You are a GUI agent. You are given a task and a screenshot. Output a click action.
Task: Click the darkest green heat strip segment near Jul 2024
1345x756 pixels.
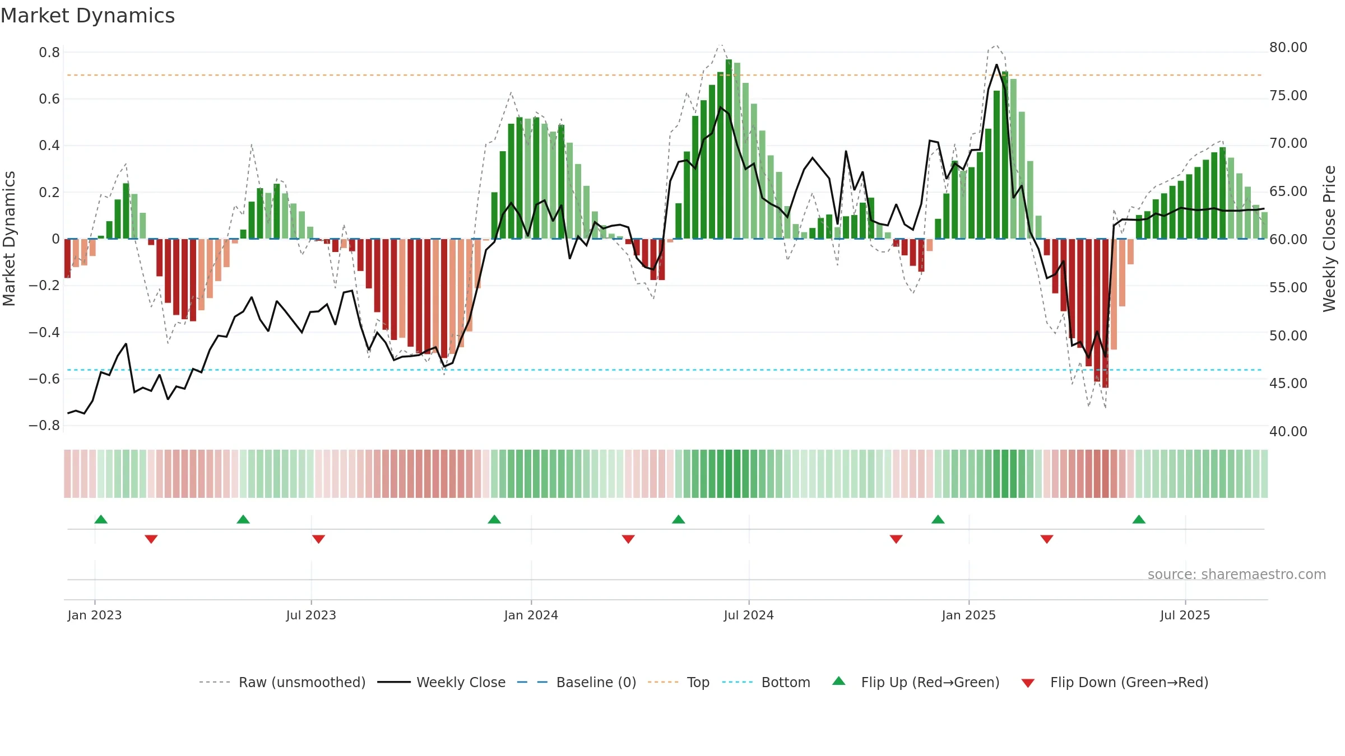(729, 474)
